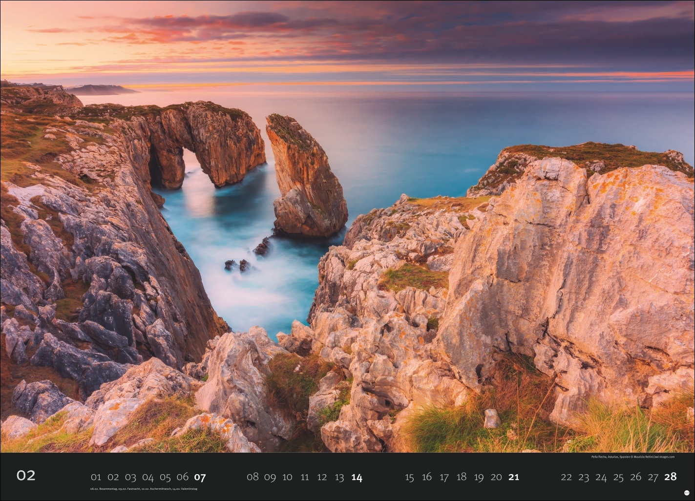Click the photo credit caption text
695x501 pixels.
click(x=632, y=457)
